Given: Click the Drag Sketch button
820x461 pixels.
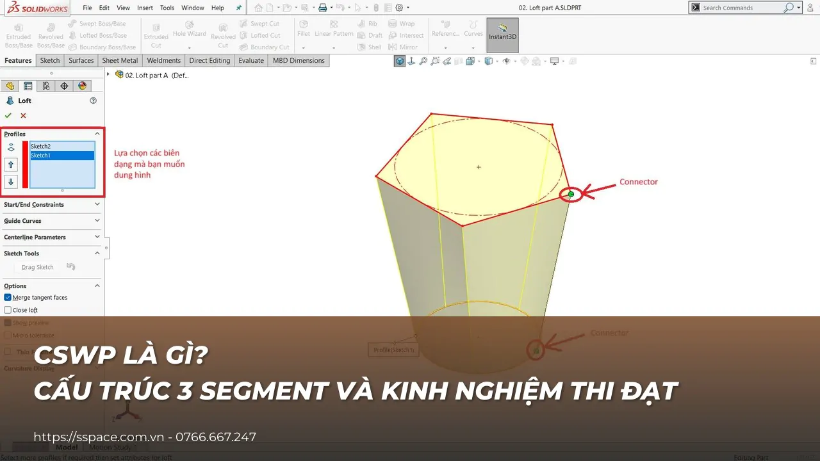Looking at the screenshot, I should [38, 267].
